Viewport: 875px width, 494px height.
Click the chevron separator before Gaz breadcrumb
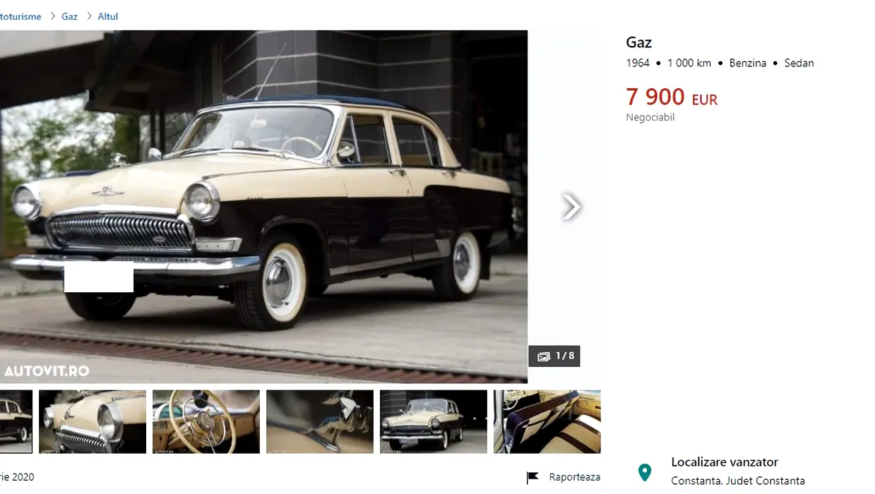(x=52, y=16)
